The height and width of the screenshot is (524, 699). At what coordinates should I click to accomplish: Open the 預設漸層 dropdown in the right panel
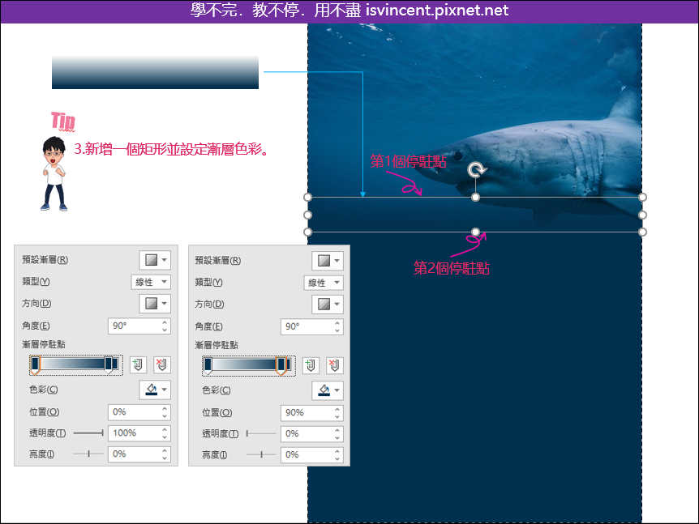click(328, 259)
